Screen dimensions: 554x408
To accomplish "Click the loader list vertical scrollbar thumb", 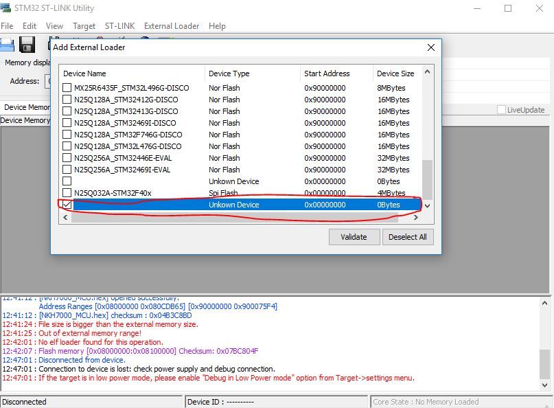I will click(x=427, y=180).
